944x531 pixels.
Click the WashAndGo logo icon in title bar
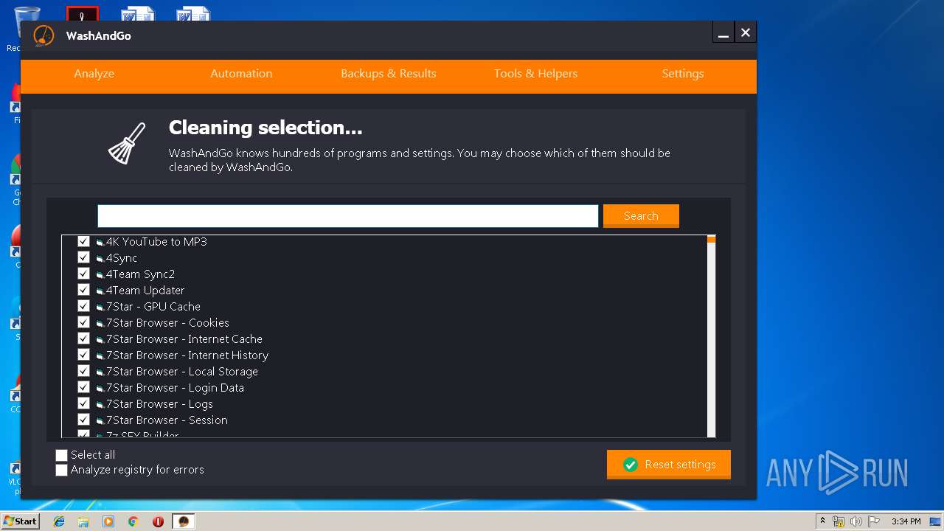[44, 35]
